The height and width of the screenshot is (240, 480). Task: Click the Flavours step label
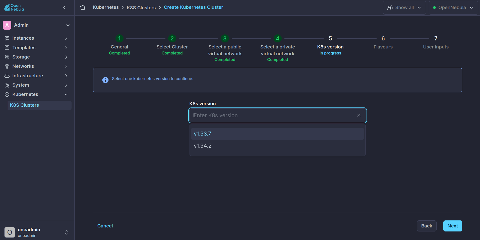point(383,47)
